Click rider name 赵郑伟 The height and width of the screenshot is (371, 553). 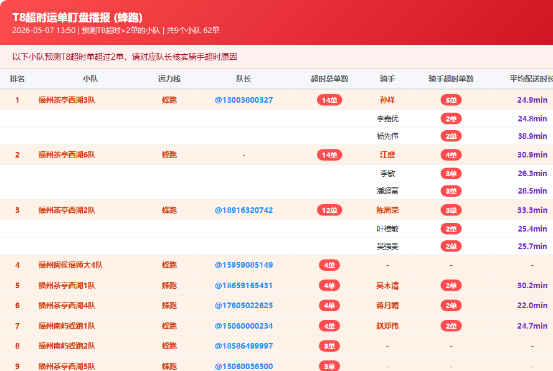[x=387, y=326]
